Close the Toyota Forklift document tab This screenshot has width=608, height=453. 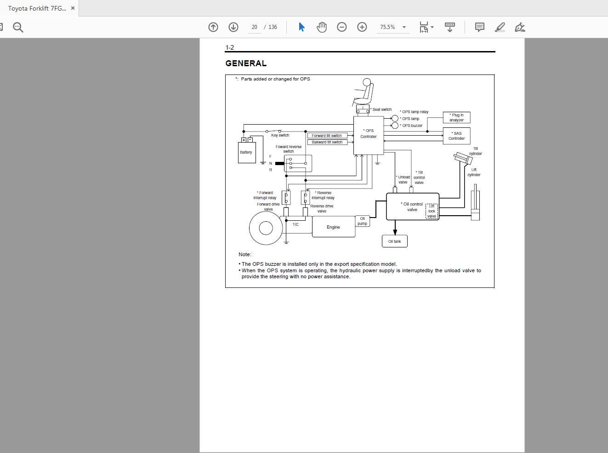[73, 8]
